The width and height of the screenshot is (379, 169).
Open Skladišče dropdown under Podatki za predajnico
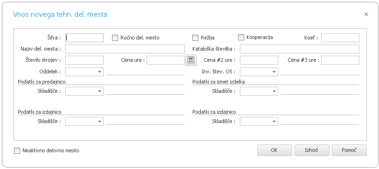pos(84,91)
